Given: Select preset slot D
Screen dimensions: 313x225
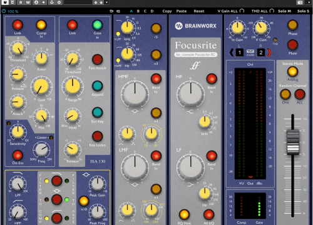Looking at the screenshot, I should click(x=152, y=11).
